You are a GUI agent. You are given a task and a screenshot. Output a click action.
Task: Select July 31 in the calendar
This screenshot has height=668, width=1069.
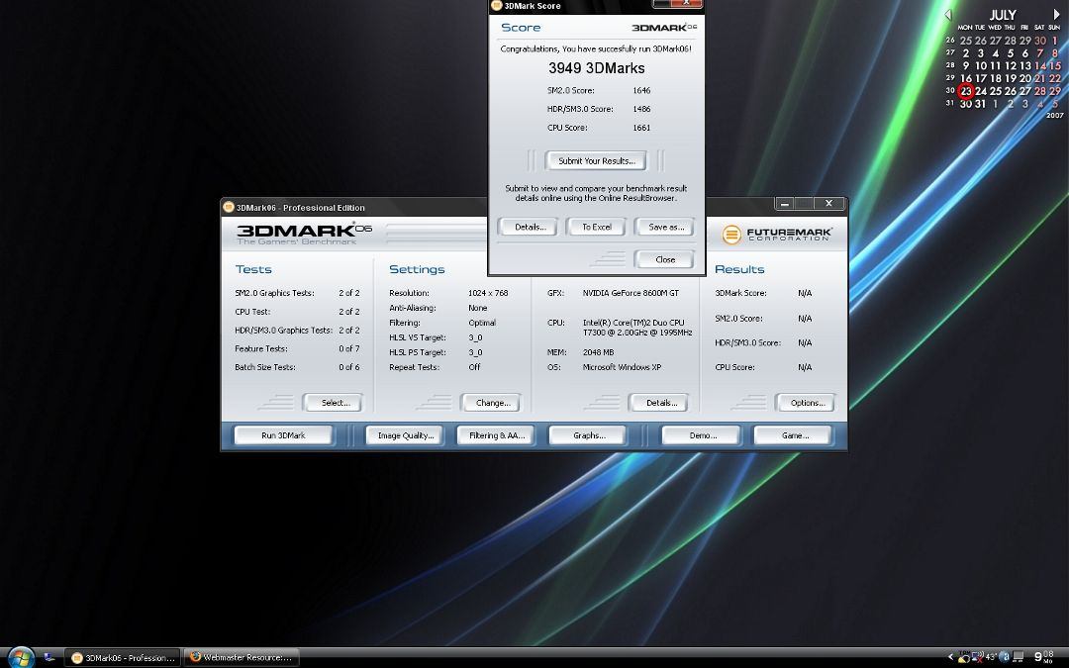tap(980, 104)
